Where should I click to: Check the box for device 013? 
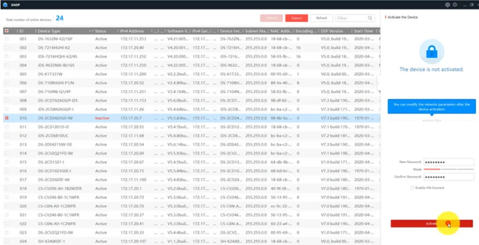pos(6,144)
